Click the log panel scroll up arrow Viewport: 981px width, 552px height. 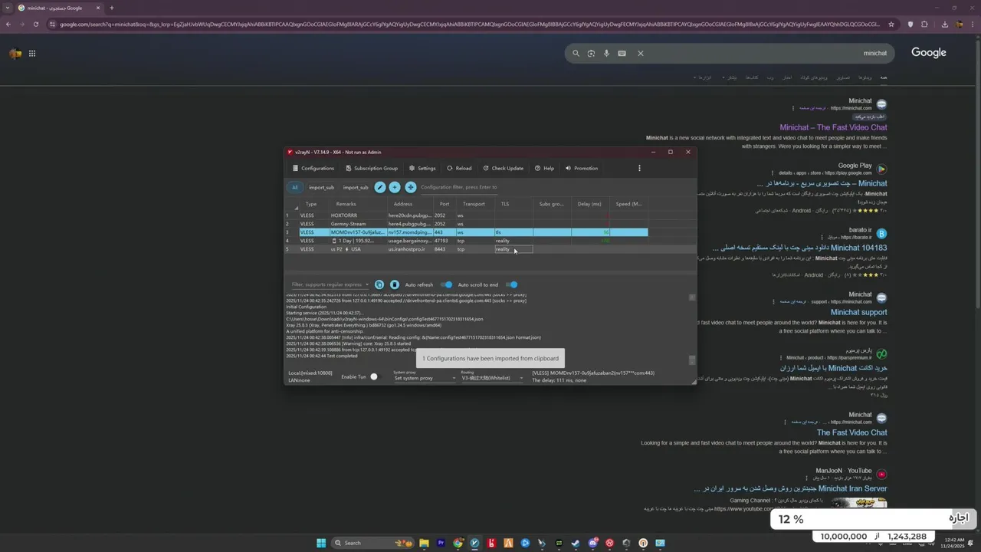[x=692, y=297]
